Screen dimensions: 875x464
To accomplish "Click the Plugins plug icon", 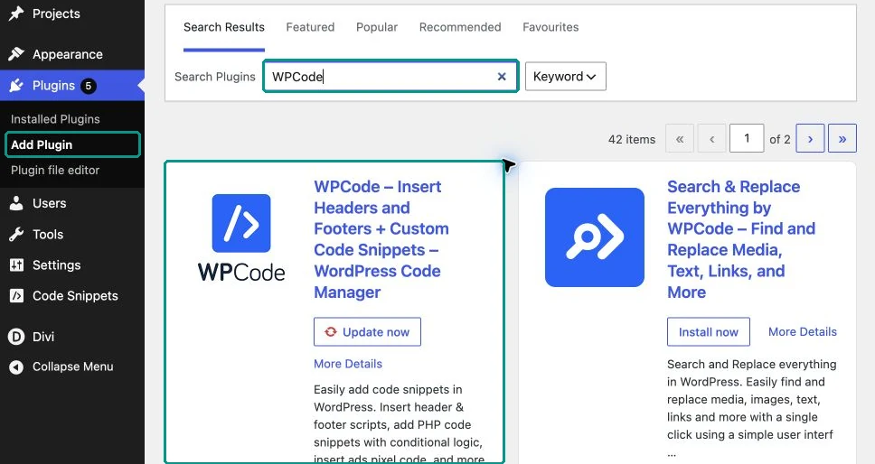I will 16,85.
